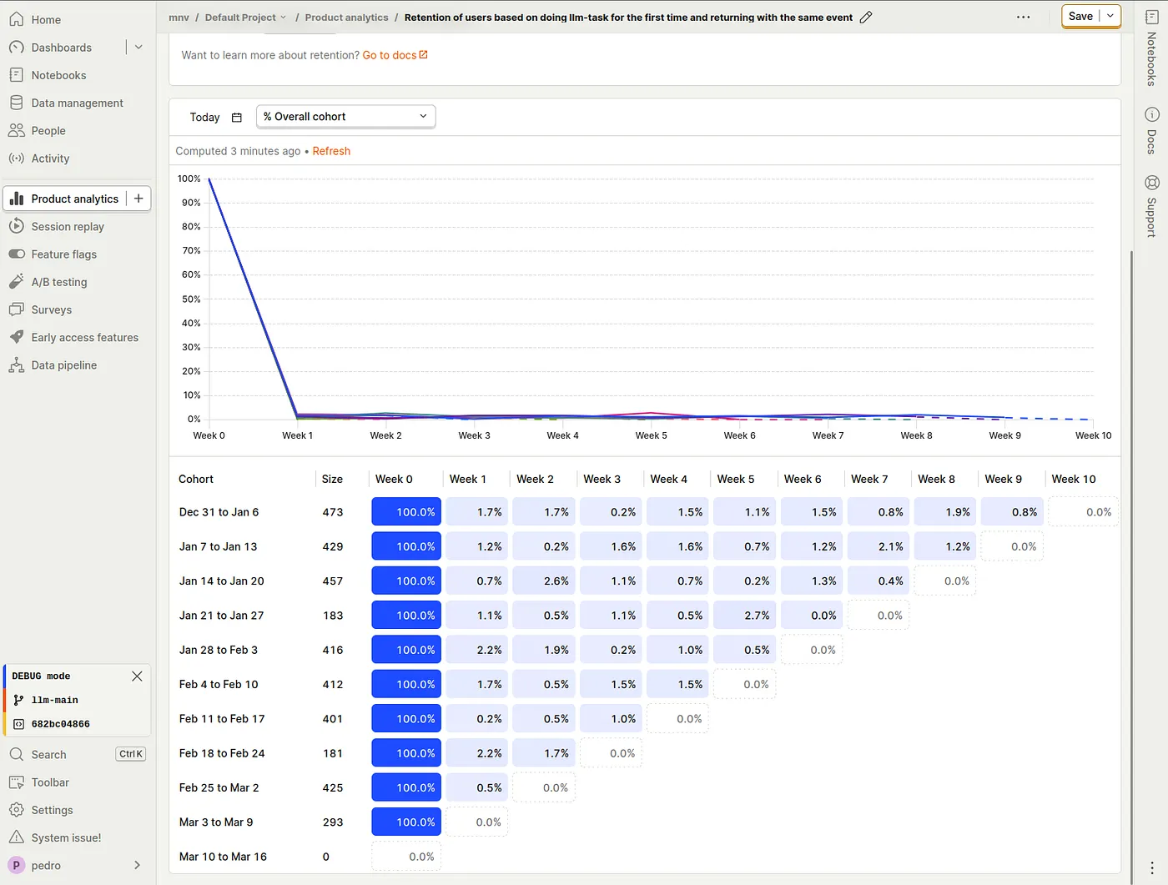Open Session replay in the sidebar
This screenshot has height=885, width=1168.
[68, 227]
